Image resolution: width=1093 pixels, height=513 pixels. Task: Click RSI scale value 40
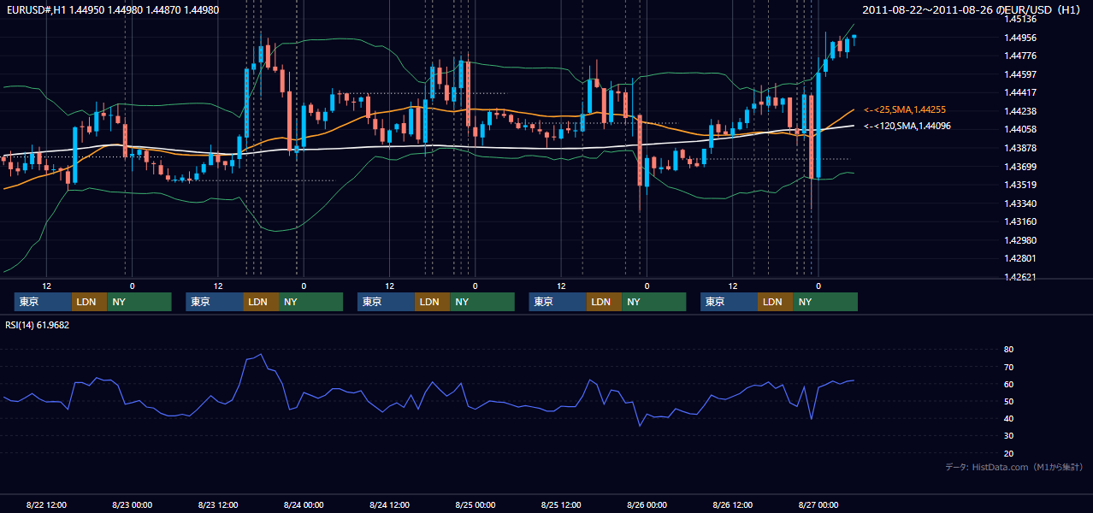click(x=1008, y=418)
